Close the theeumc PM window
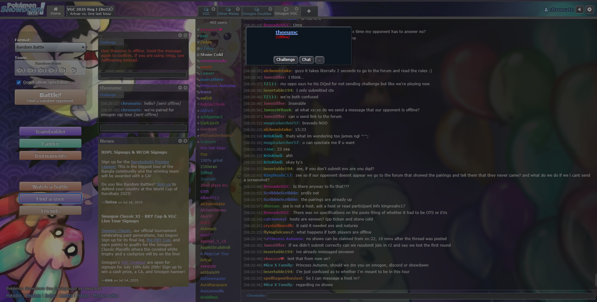The image size is (597, 302). pyautogui.click(x=185, y=88)
